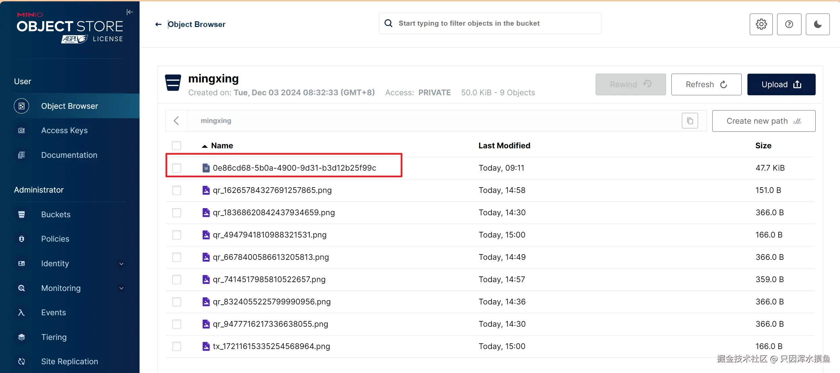Click the help question mark icon

pyautogui.click(x=789, y=24)
